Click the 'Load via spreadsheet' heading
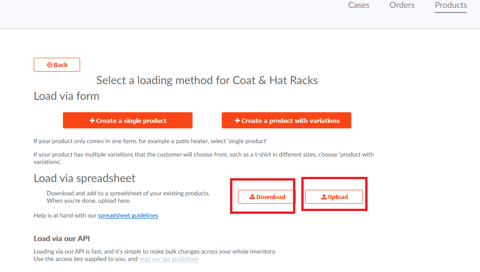The width and height of the screenshot is (480, 272). click(x=84, y=178)
